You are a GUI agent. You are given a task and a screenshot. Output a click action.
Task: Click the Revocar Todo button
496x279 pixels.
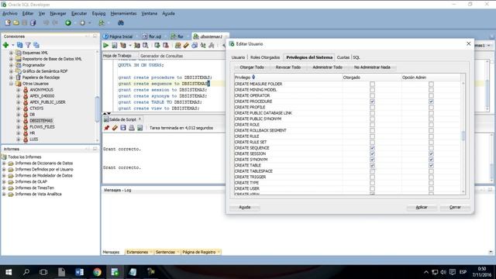click(x=288, y=67)
